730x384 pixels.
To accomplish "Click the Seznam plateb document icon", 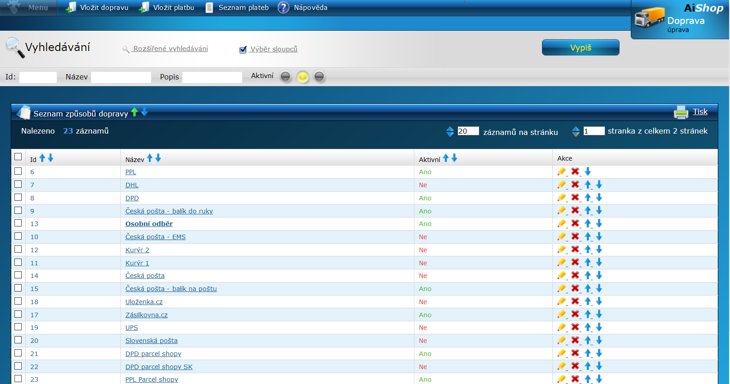I will tap(209, 8).
